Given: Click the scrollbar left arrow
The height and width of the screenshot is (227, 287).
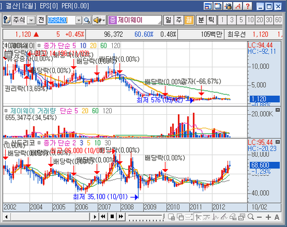Looking at the screenshot, I should pos(7,217).
